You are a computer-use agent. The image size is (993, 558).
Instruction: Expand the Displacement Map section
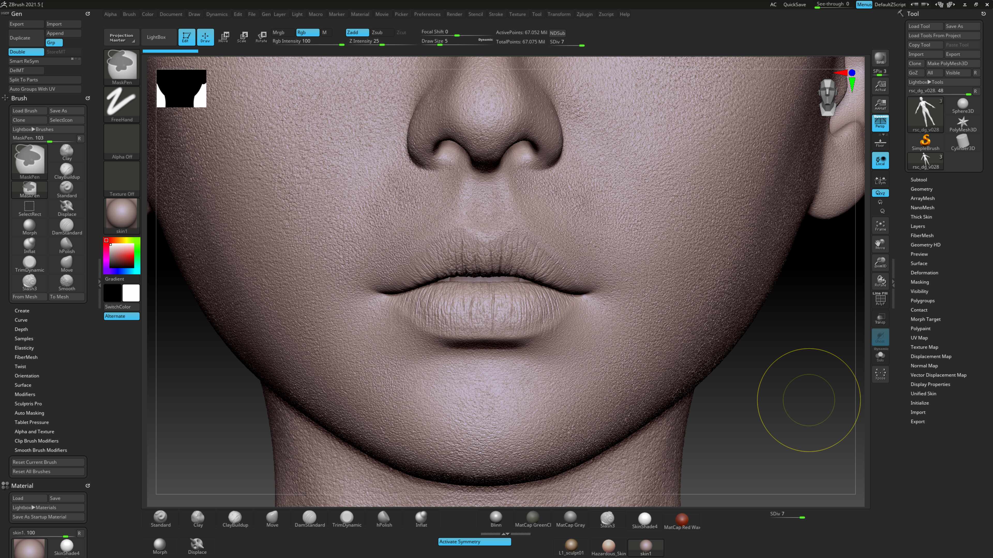click(931, 356)
